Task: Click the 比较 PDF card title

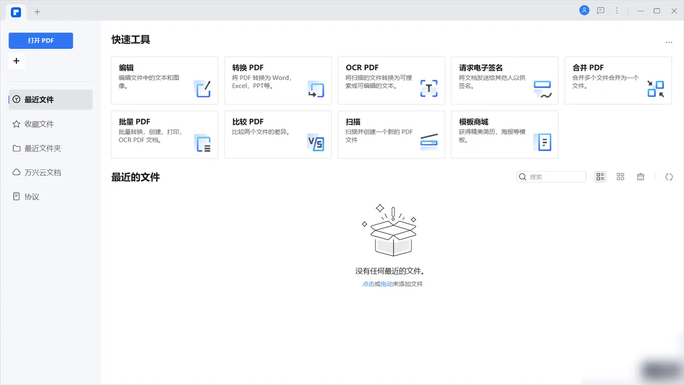Action: point(248,121)
